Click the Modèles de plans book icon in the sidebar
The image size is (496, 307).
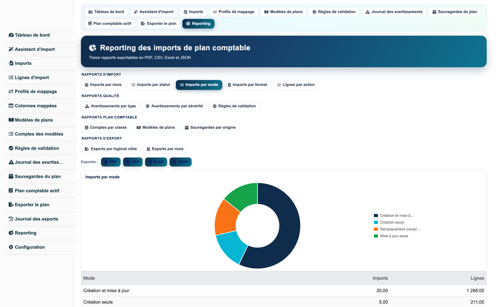(x=11, y=120)
